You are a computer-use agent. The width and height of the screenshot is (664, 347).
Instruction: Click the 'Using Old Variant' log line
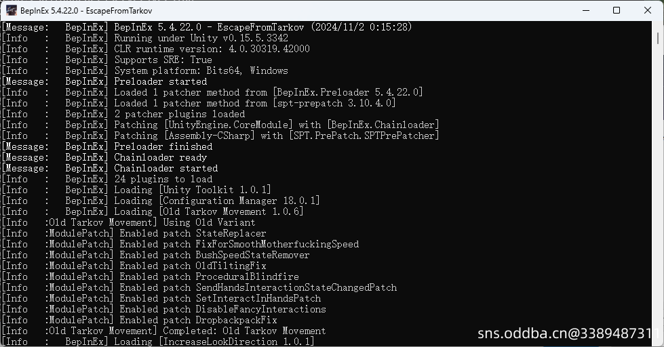129,222
